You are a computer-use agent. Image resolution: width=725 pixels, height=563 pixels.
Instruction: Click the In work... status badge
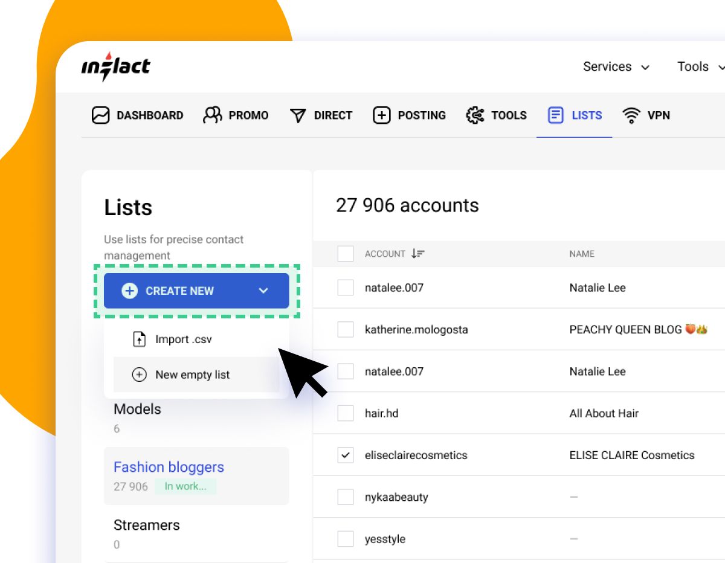click(x=185, y=486)
